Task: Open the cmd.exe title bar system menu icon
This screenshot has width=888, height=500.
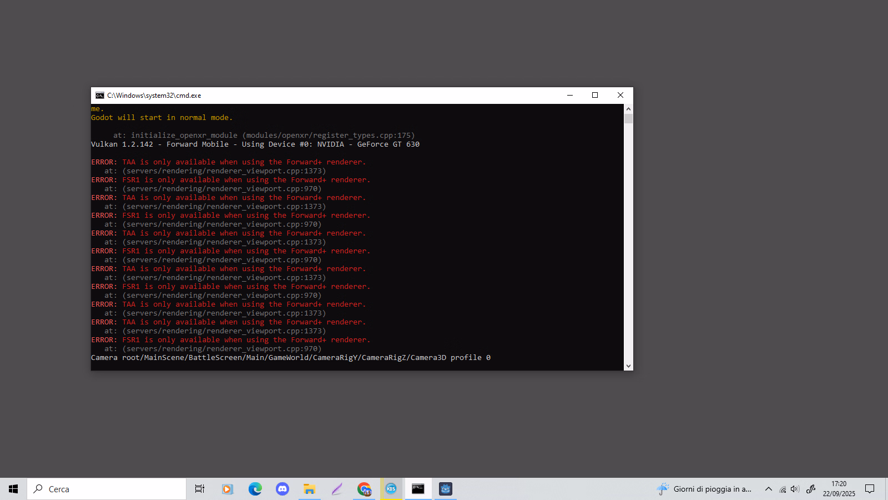Action: tap(100, 96)
